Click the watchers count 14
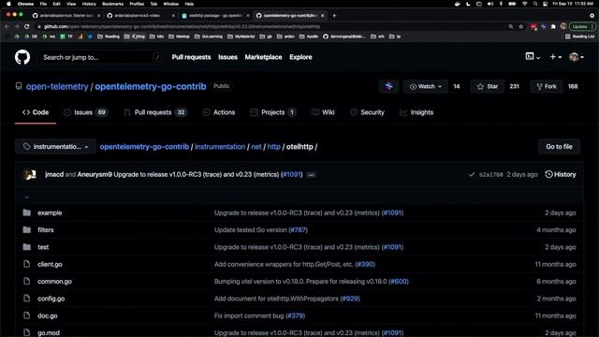 457,86
